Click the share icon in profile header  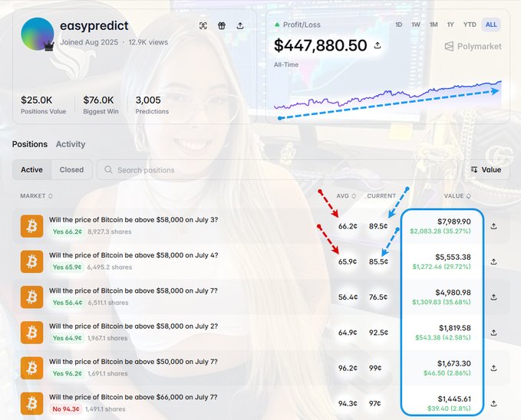[240, 25]
